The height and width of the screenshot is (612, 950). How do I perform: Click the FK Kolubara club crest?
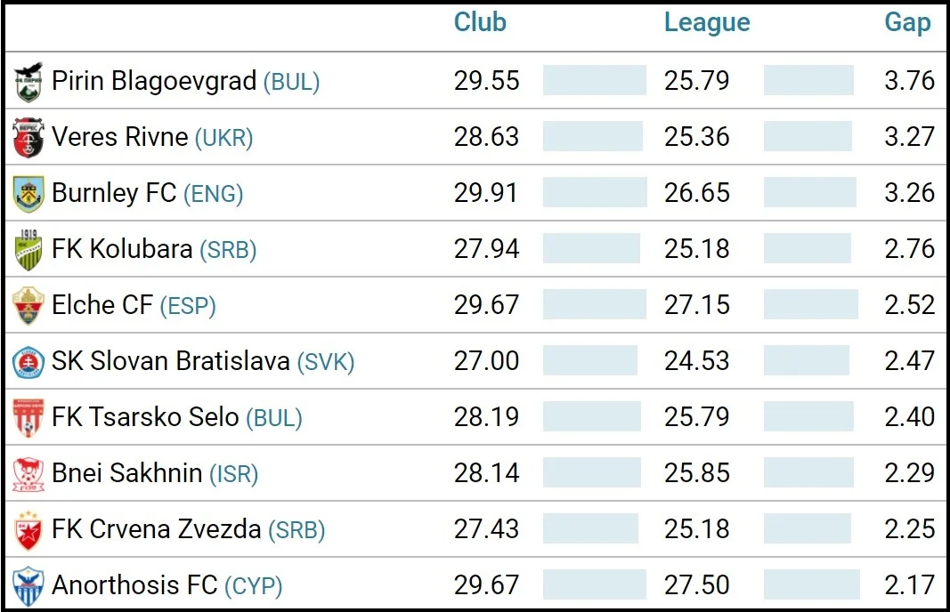pos(28,250)
